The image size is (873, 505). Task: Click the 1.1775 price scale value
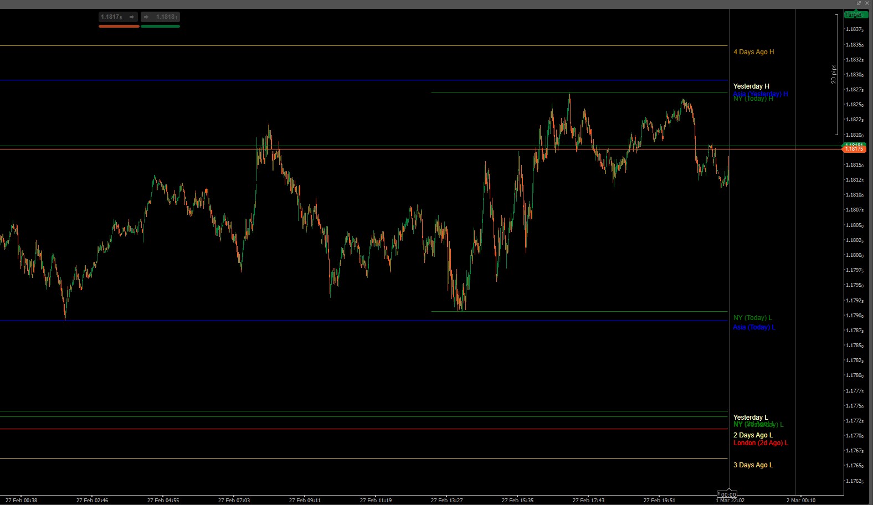pyautogui.click(x=855, y=406)
